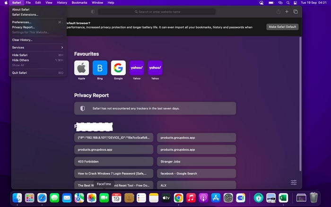Open Notes from the dock
Screen dimensions: 331x207
click(x=154, y=198)
